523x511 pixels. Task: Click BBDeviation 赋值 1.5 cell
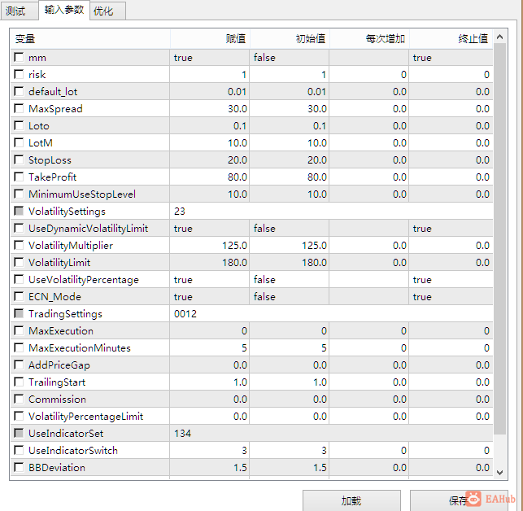pyautogui.click(x=210, y=468)
